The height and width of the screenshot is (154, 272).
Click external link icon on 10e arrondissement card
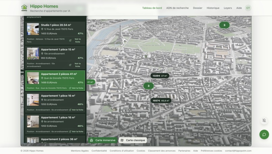(x=70, y=65)
